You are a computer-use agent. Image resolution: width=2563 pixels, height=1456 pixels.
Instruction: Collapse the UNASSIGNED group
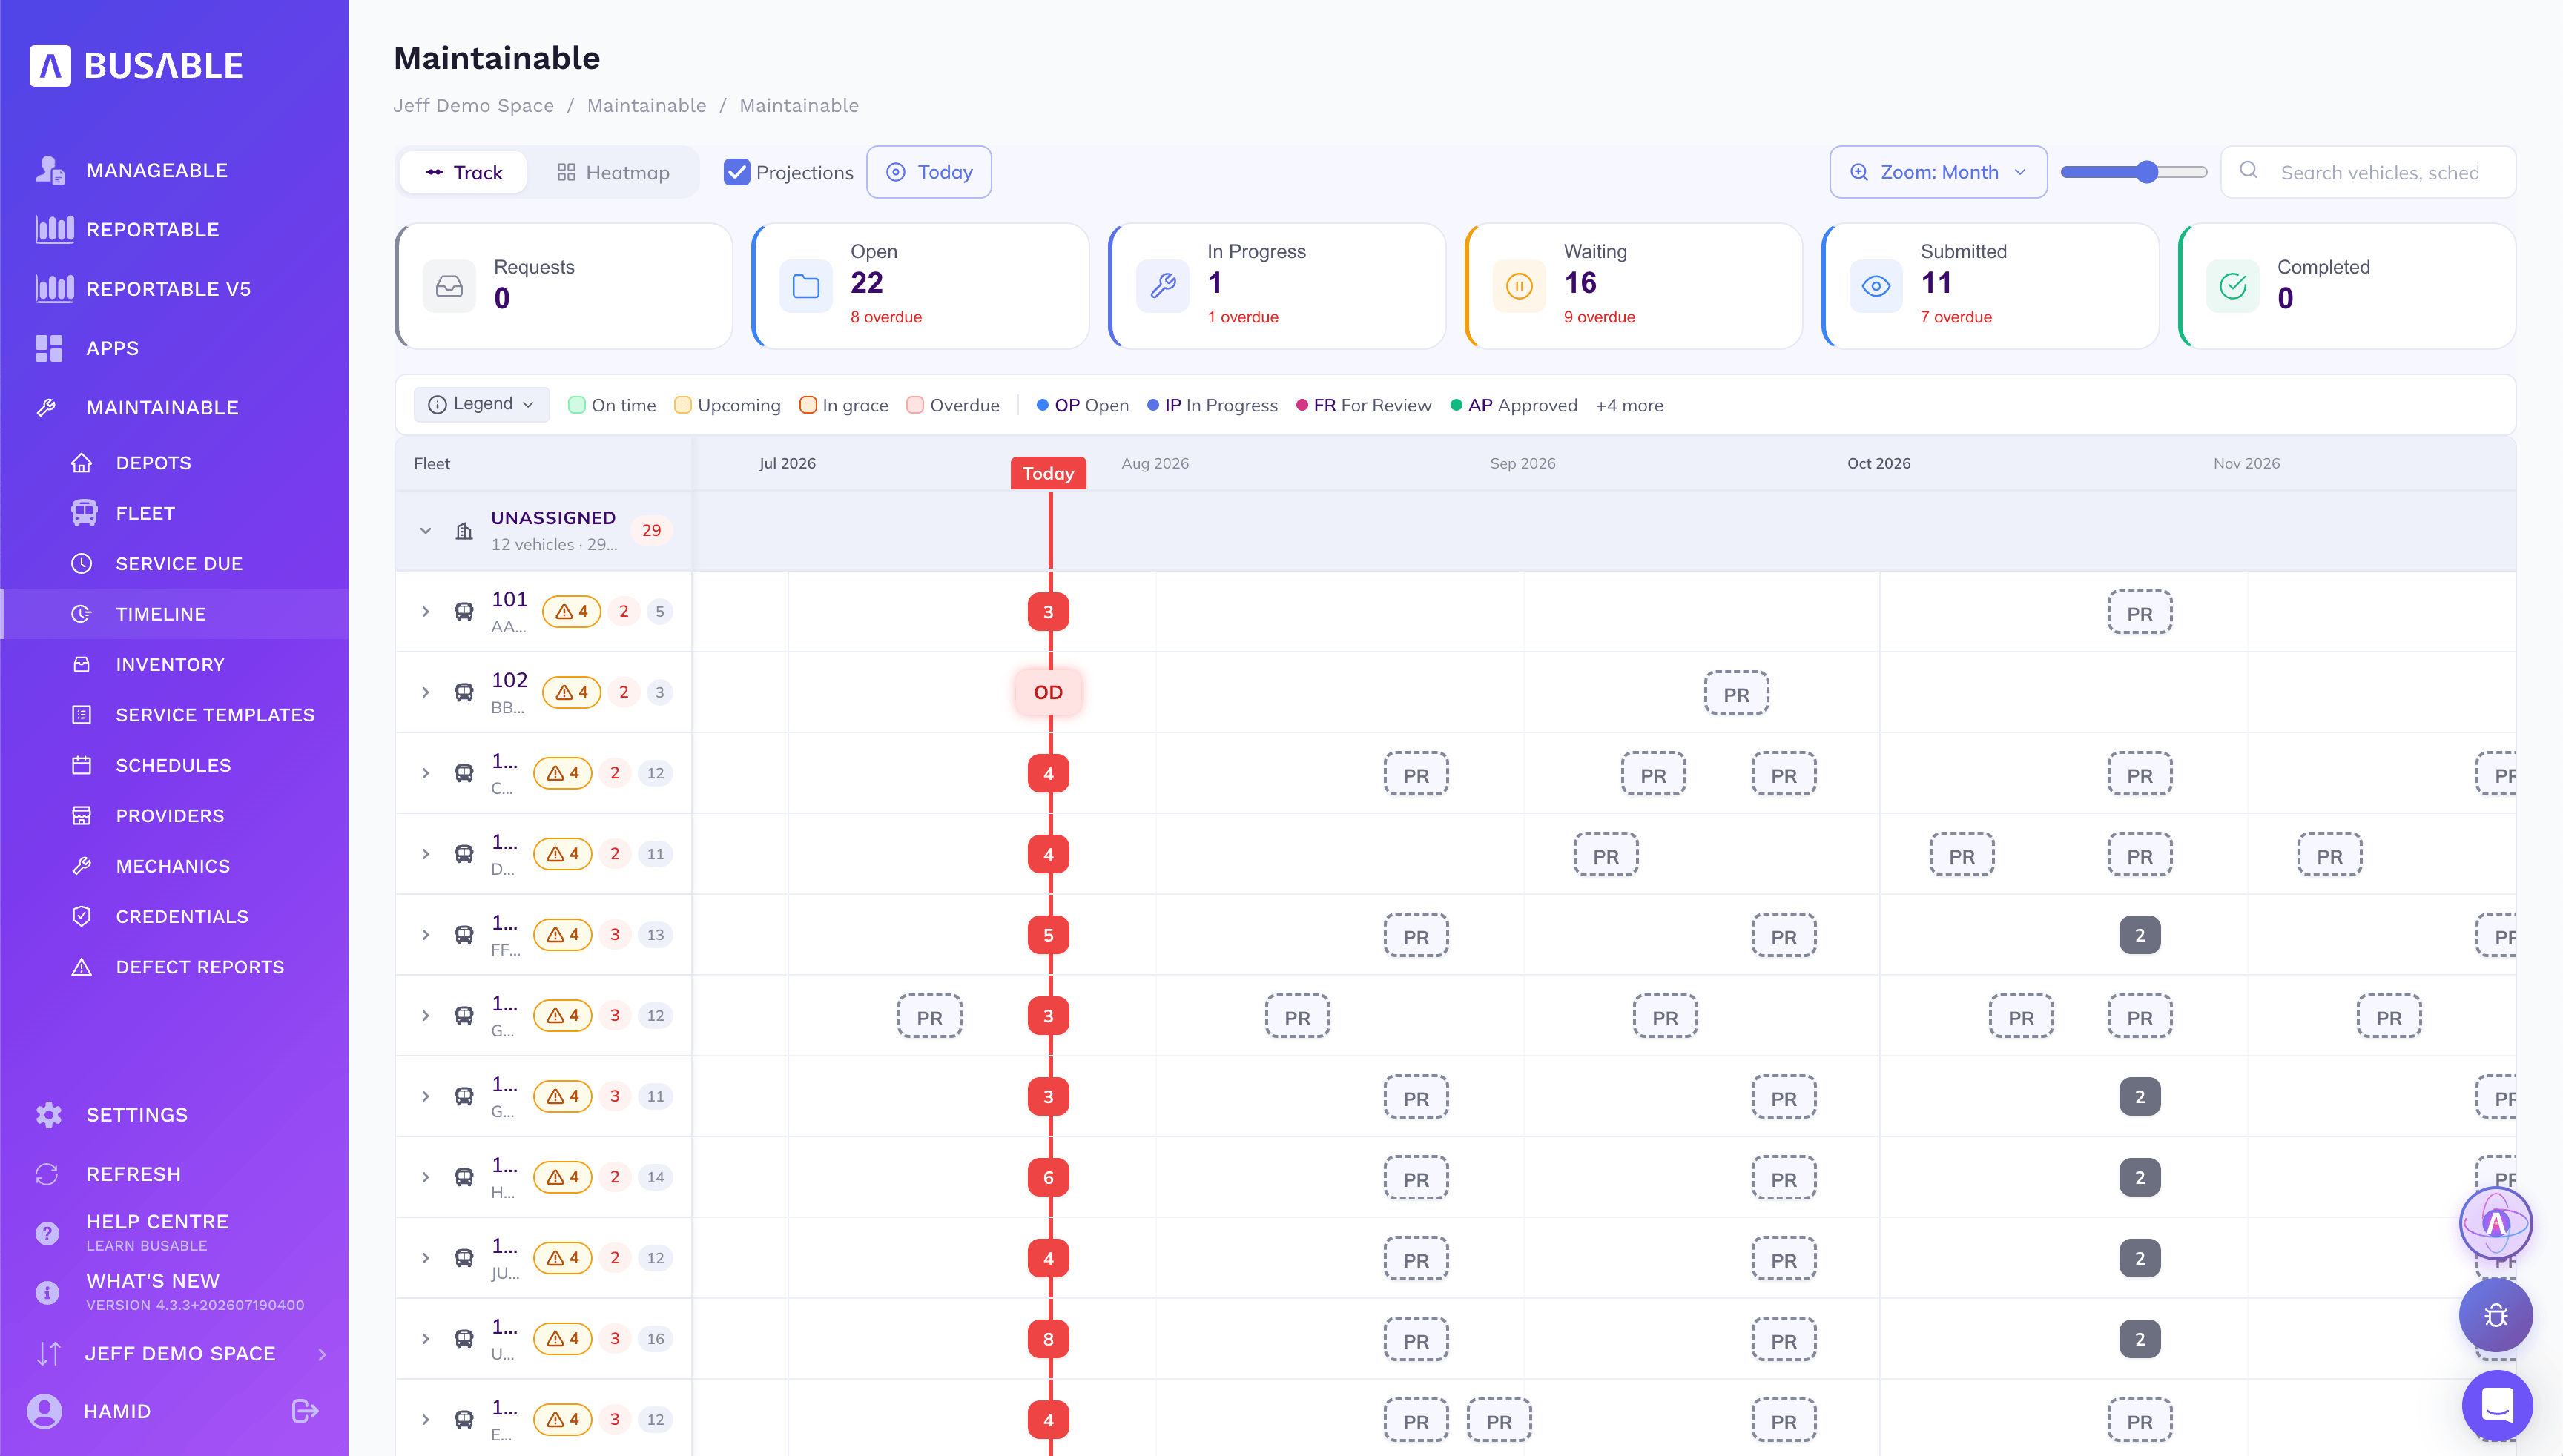click(425, 531)
